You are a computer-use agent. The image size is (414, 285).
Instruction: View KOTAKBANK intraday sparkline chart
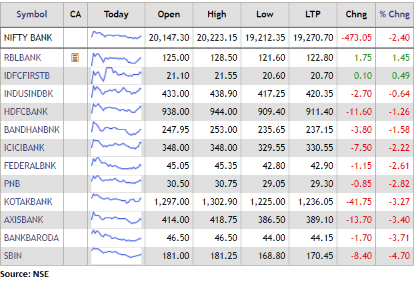pos(117,200)
